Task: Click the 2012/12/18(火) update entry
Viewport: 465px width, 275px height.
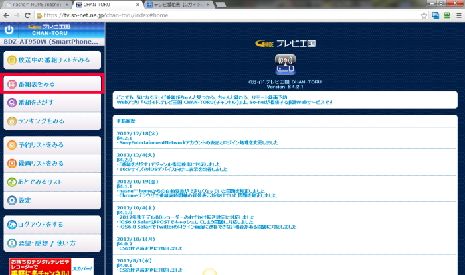Action: tap(284, 138)
